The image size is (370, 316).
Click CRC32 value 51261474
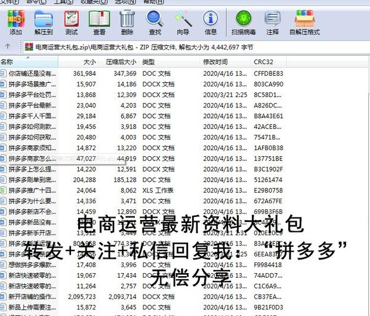point(268,180)
